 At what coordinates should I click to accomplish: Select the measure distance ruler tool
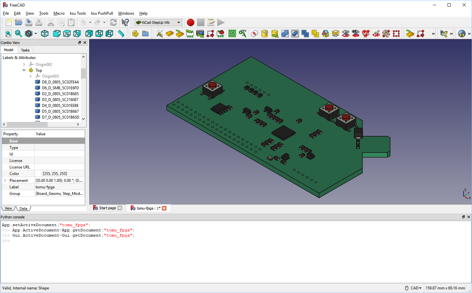(x=121, y=34)
